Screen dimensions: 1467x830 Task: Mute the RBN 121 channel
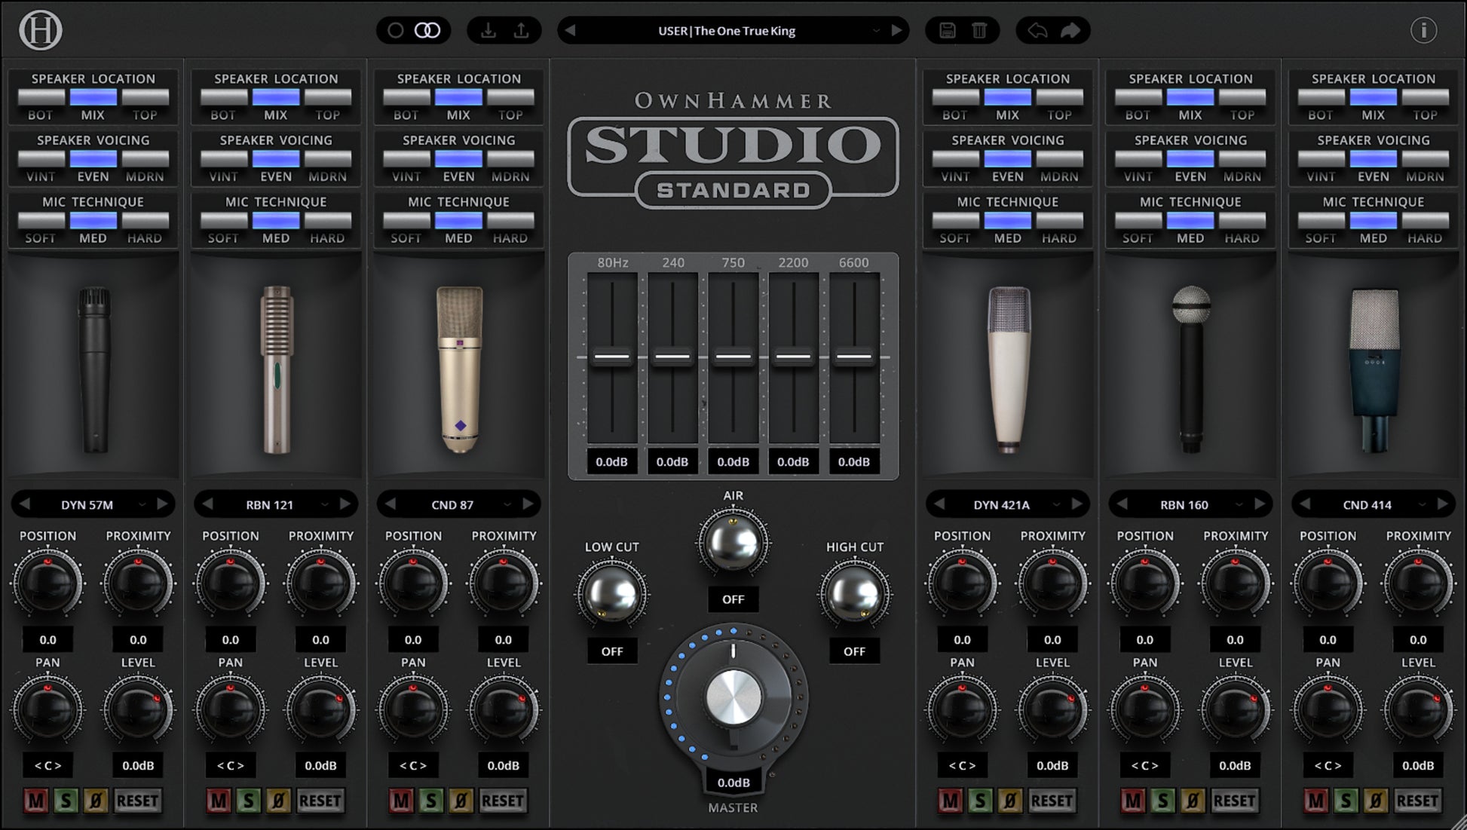click(x=219, y=801)
